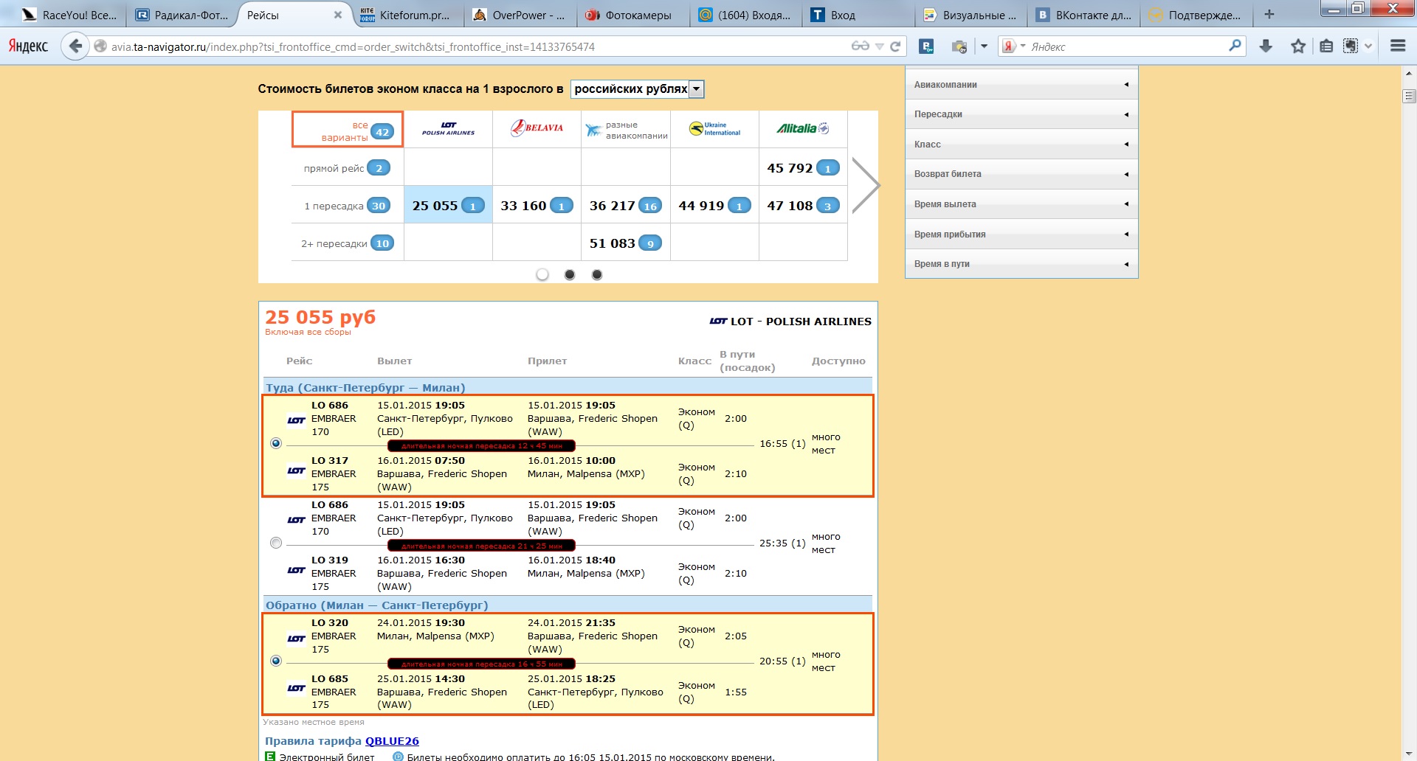Switch to Подтвержде... tab

1196,15
